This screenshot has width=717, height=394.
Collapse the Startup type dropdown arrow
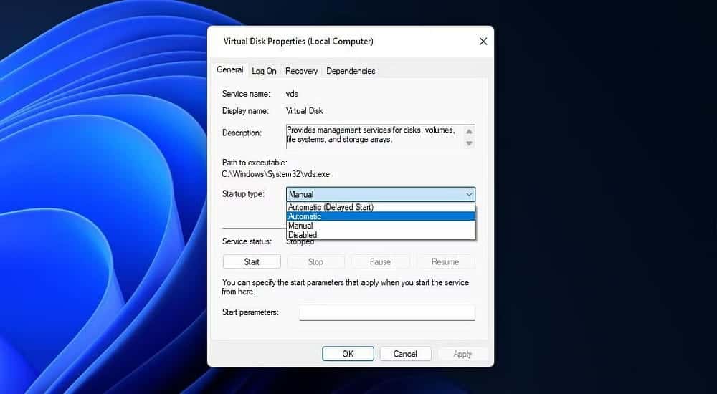pos(469,194)
